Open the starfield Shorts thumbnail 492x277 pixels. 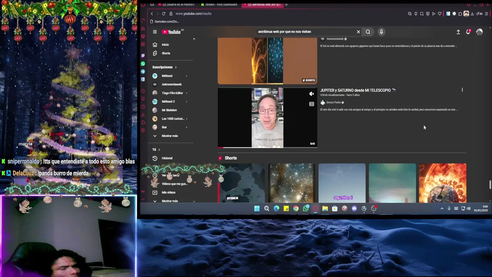[x=291, y=183]
